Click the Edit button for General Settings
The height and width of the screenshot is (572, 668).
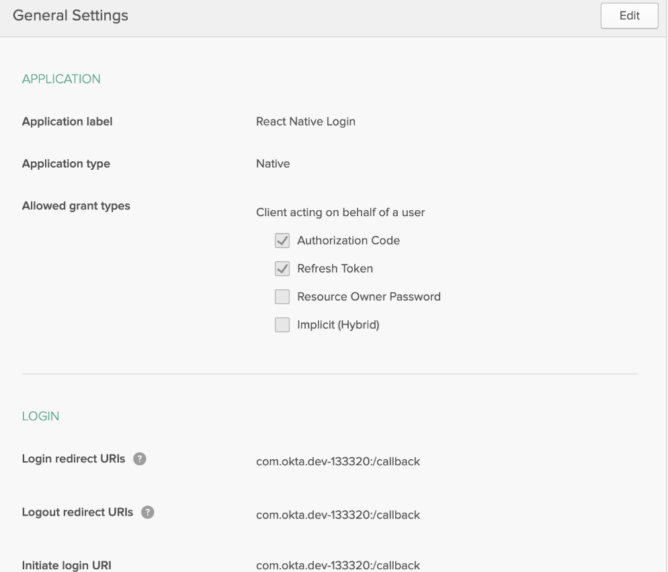[x=629, y=15]
